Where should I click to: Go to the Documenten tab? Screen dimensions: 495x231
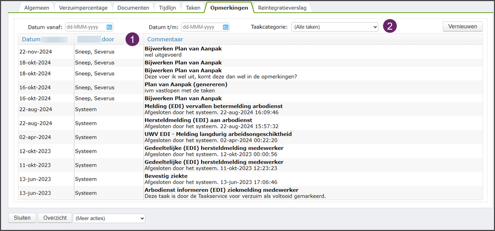(133, 8)
